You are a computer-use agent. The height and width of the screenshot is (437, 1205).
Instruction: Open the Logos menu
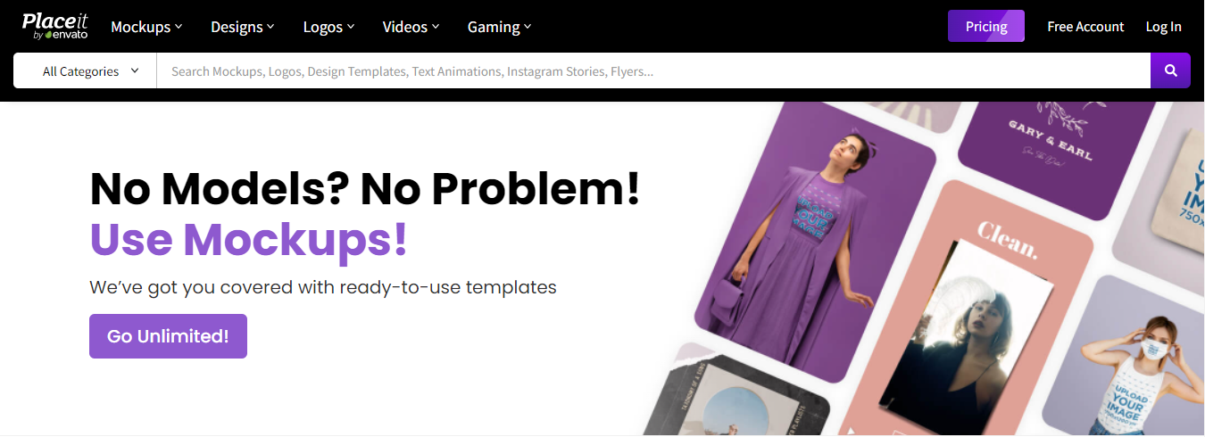[328, 27]
